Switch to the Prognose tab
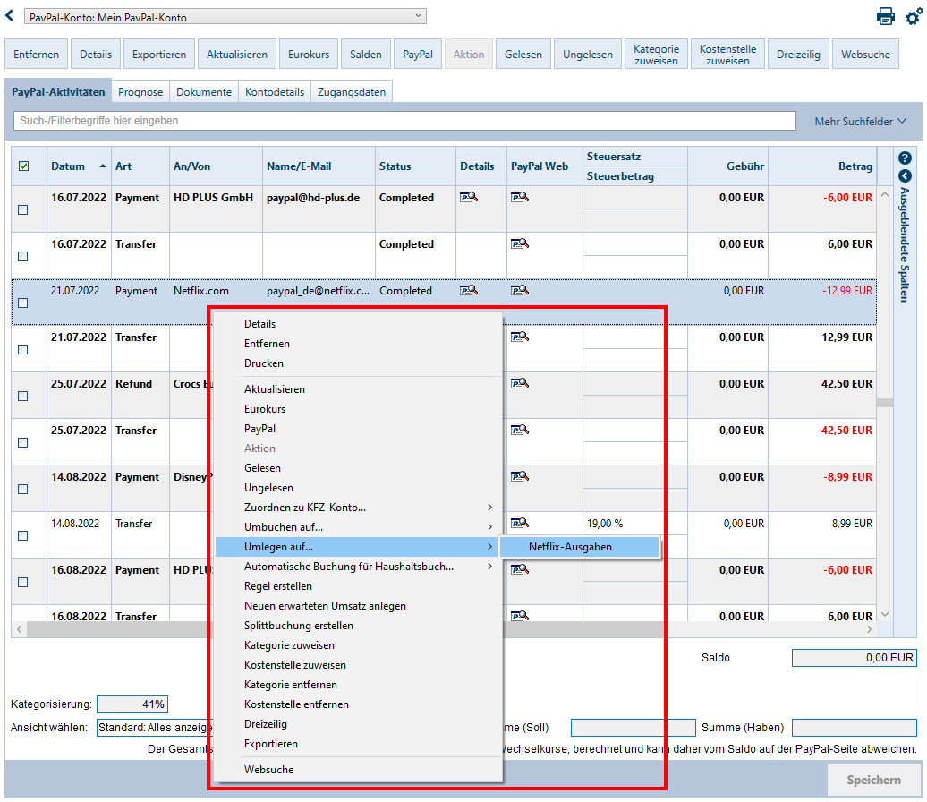Screen dimensions: 927x802 [x=140, y=91]
